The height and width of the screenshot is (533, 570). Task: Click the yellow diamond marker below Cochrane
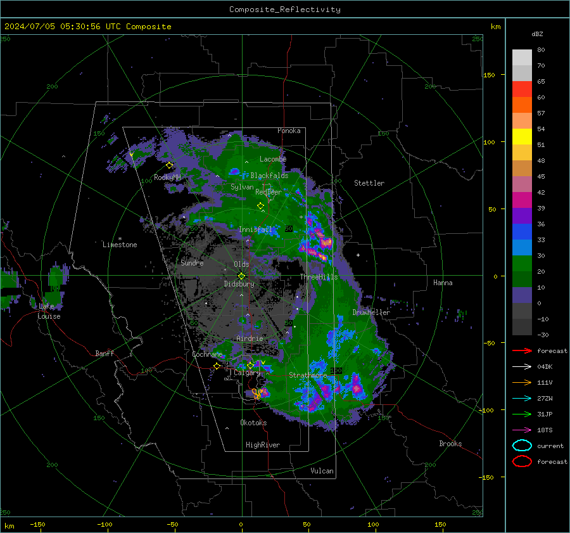coord(217,366)
